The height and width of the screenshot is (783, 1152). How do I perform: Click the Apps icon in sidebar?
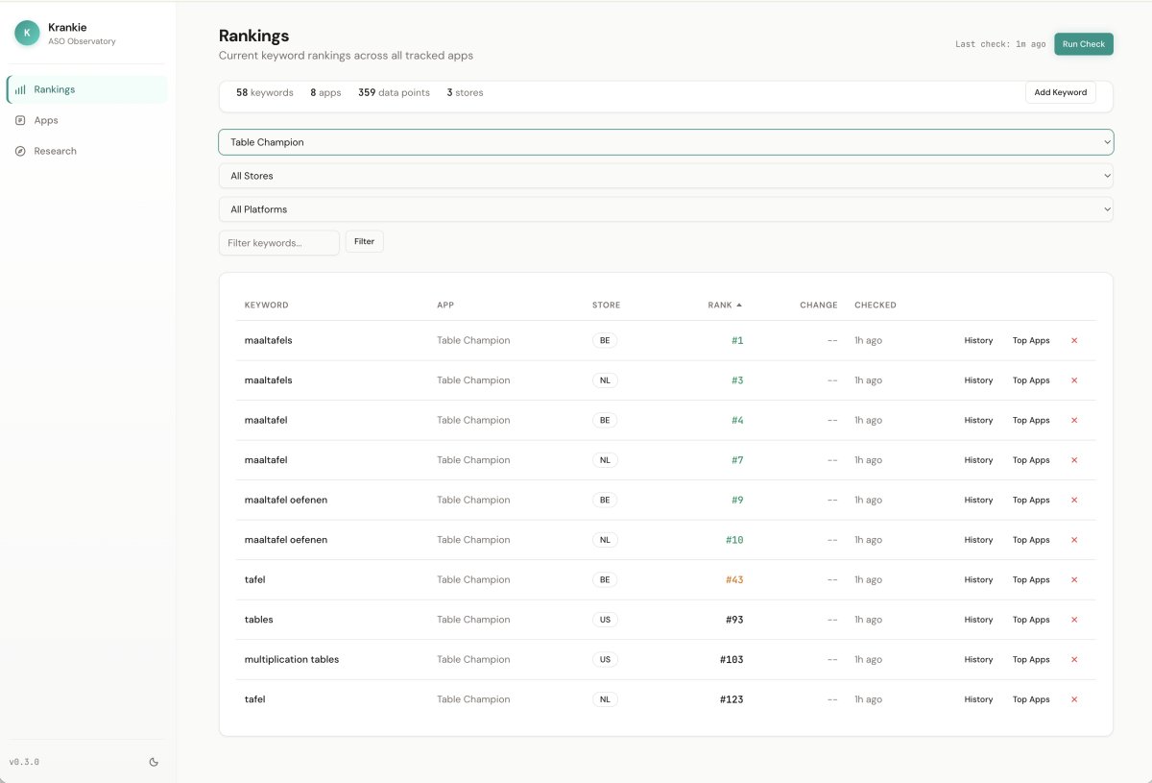pyautogui.click(x=20, y=120)
